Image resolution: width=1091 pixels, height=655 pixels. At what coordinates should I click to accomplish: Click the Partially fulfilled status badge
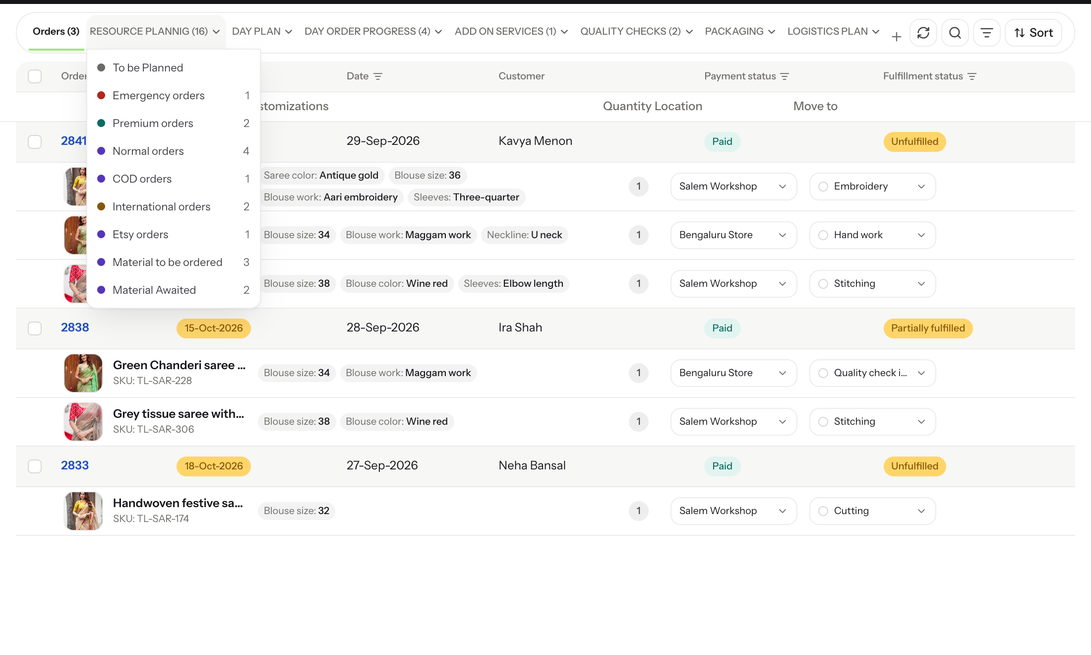pos(928,328)
